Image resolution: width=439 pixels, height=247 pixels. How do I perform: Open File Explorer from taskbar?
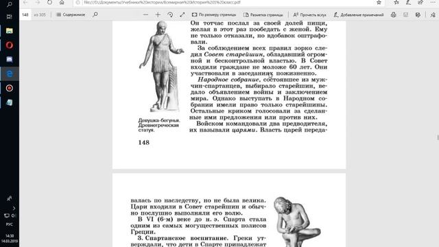coord(9,31)
